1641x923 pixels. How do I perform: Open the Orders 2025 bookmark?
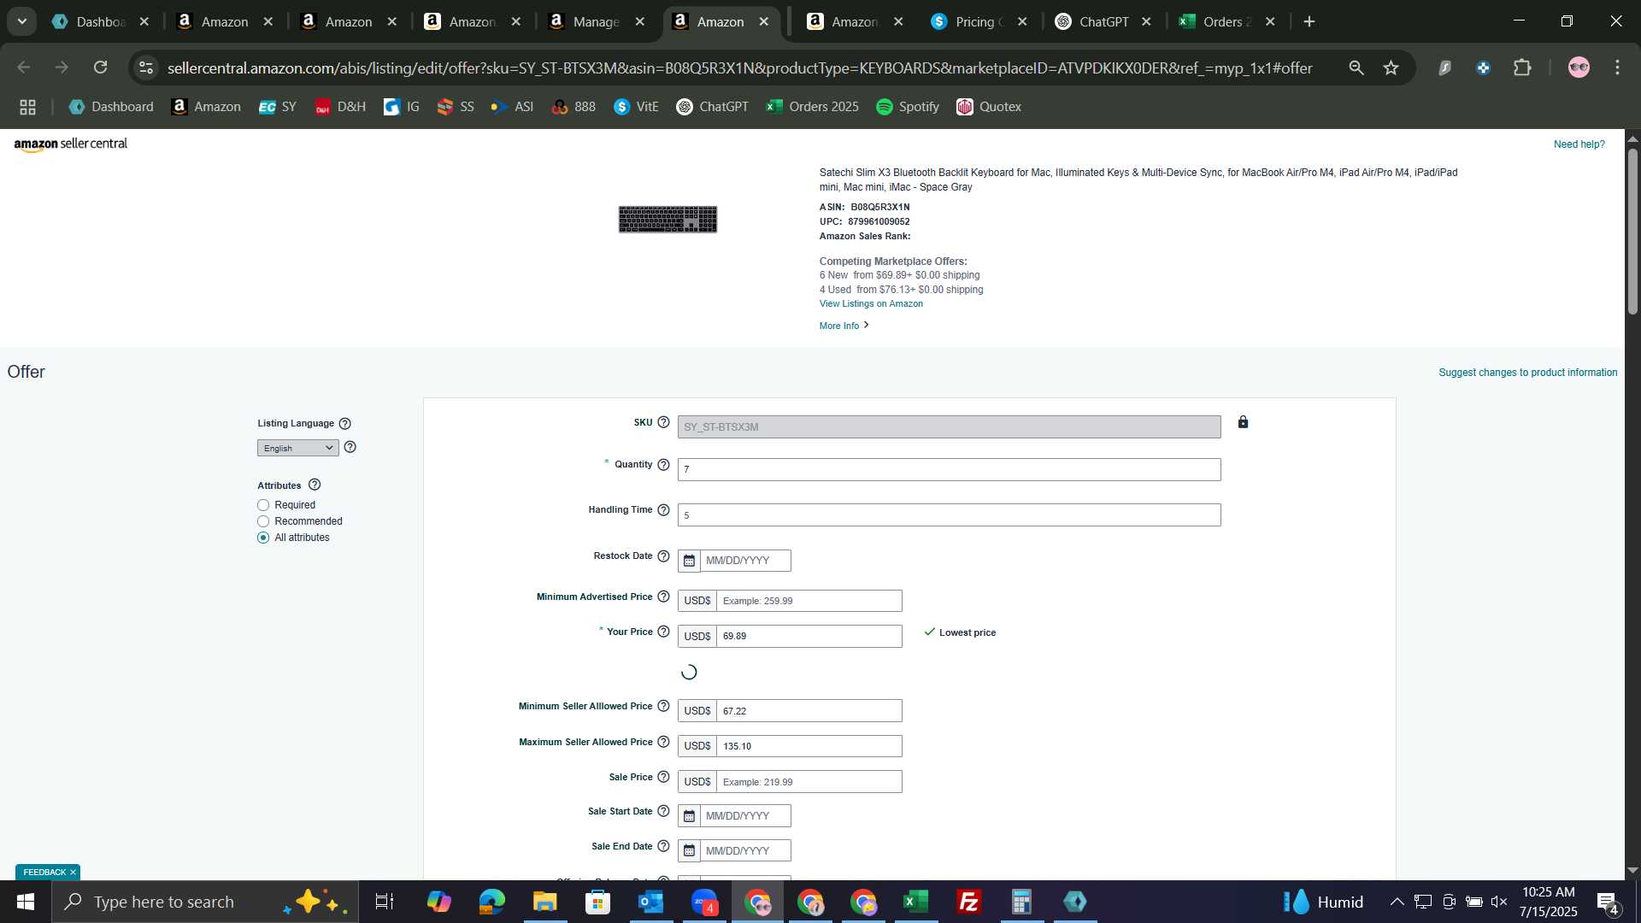pyautogui.click(x=813, y=107)
